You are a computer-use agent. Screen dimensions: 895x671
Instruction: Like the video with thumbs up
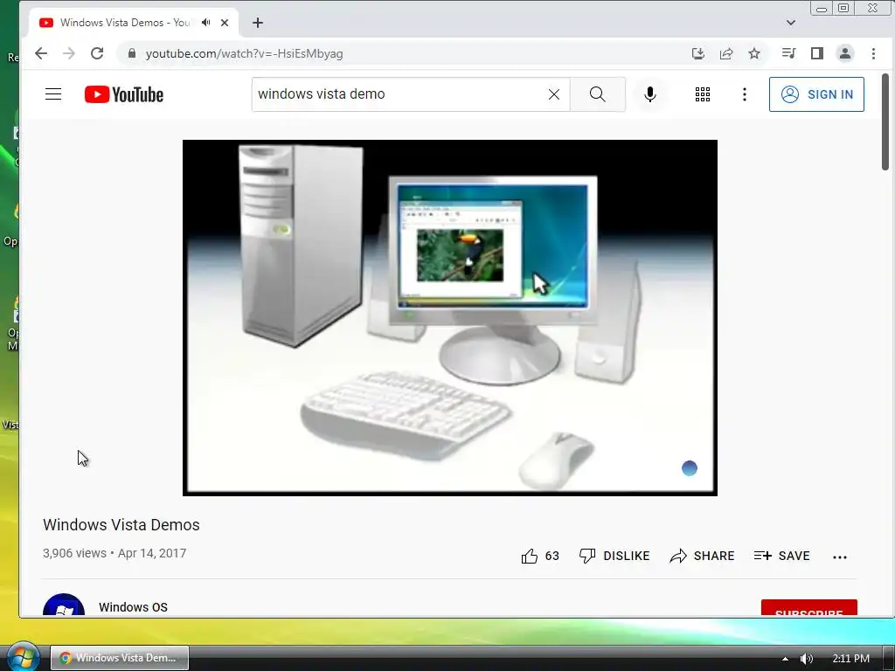tap(529, 556)
